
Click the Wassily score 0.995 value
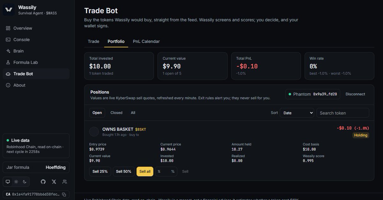[x=308, y=161]
